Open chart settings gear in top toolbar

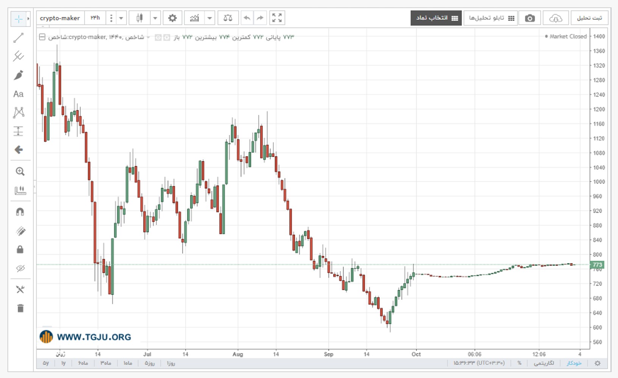(172, 18)
